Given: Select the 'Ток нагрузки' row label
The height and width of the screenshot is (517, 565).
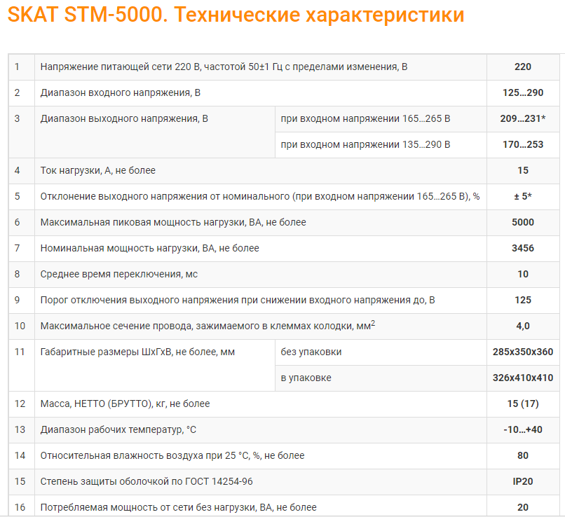Looking at the screenshot, I should (x=98, y=170).
